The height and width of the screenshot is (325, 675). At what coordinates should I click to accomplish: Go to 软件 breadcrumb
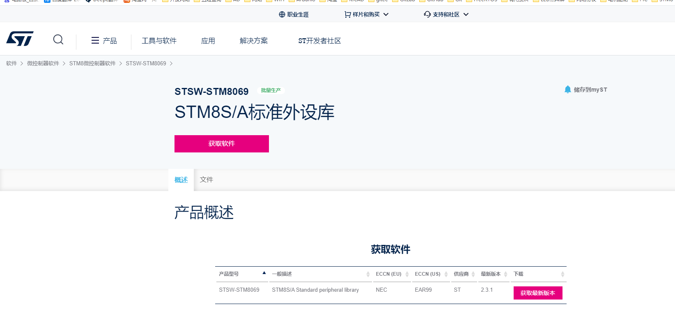point(11,63)
